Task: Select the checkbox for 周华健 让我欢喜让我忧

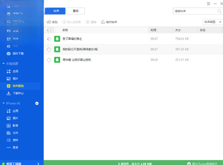Action: 49,60
